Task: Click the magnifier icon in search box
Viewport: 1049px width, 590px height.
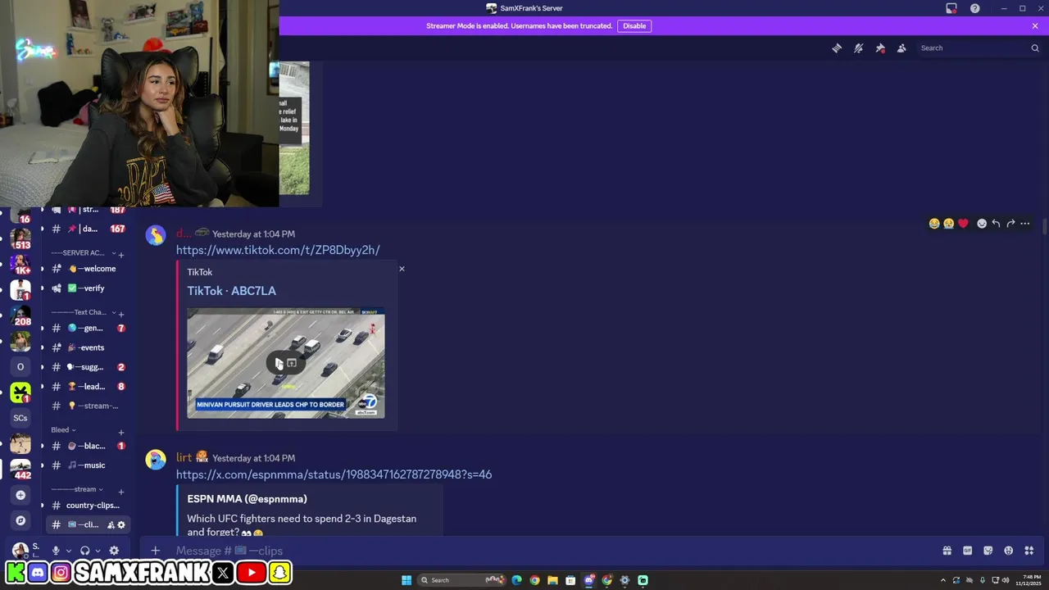Action: pyautogui.click(x=1035, y=48)
